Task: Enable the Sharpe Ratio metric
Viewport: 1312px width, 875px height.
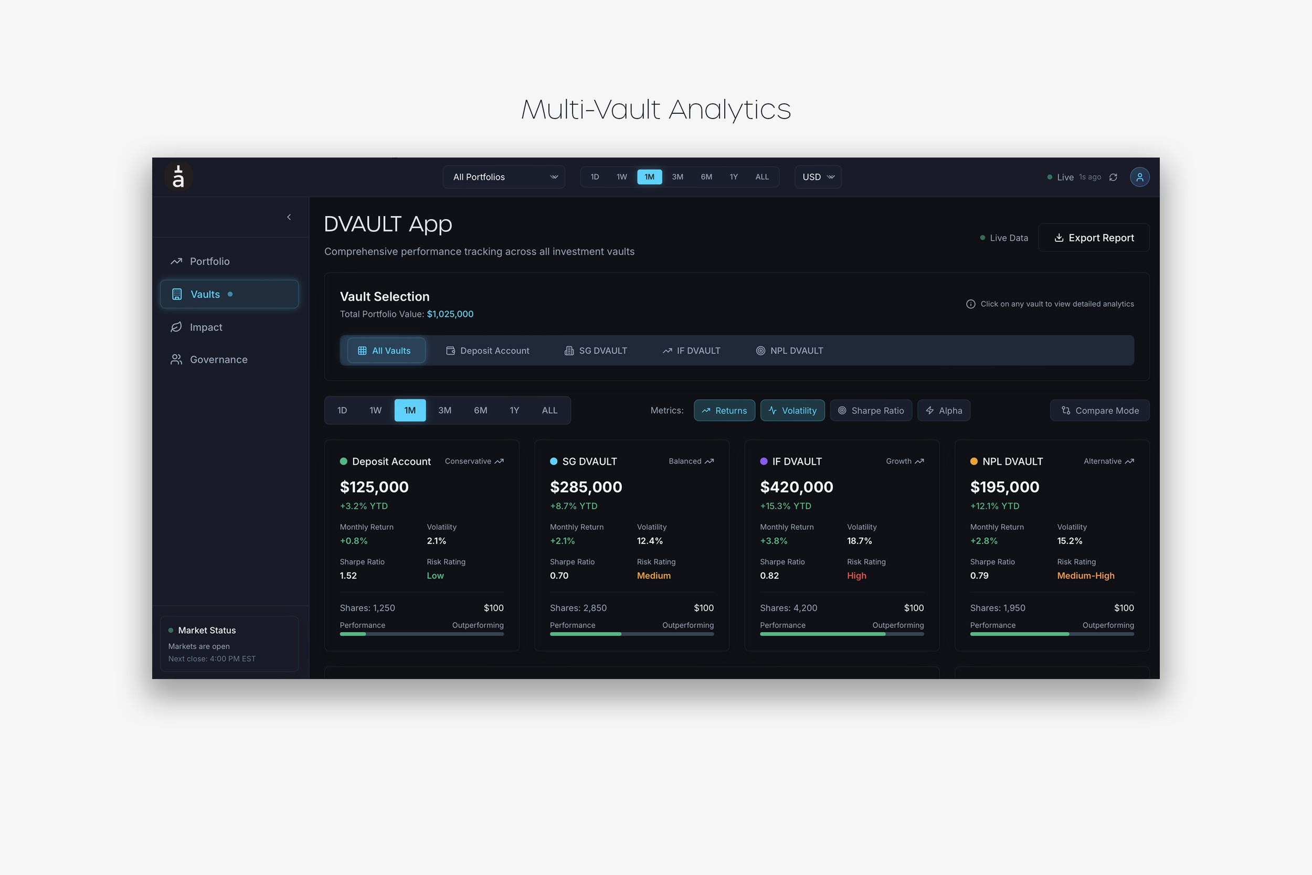Action: tap(871, 411)
